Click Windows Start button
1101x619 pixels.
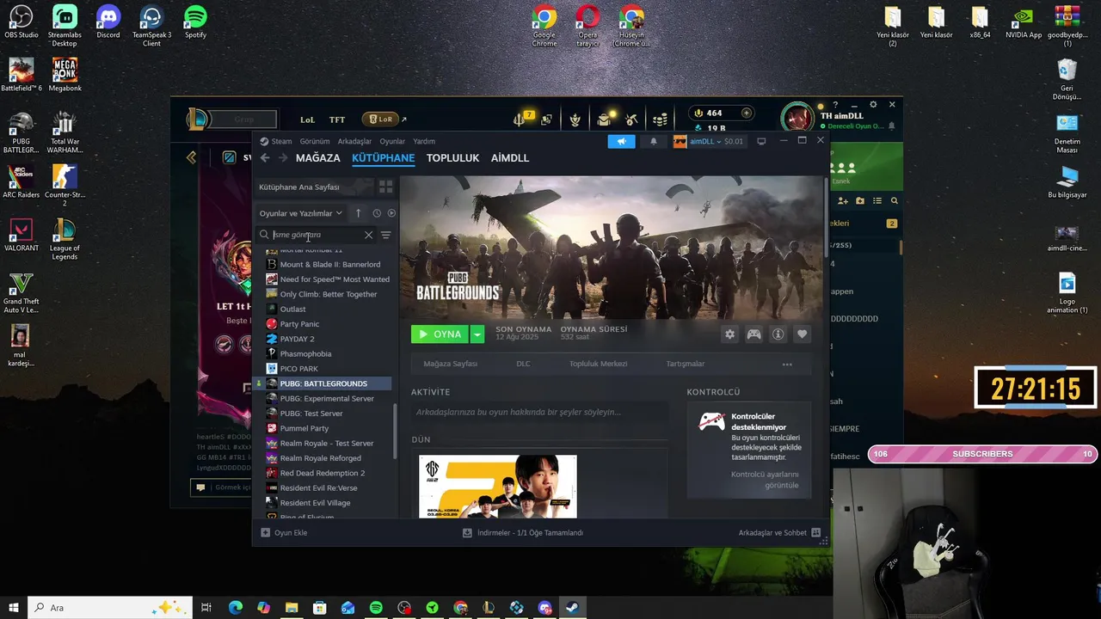tap(13, 608)
